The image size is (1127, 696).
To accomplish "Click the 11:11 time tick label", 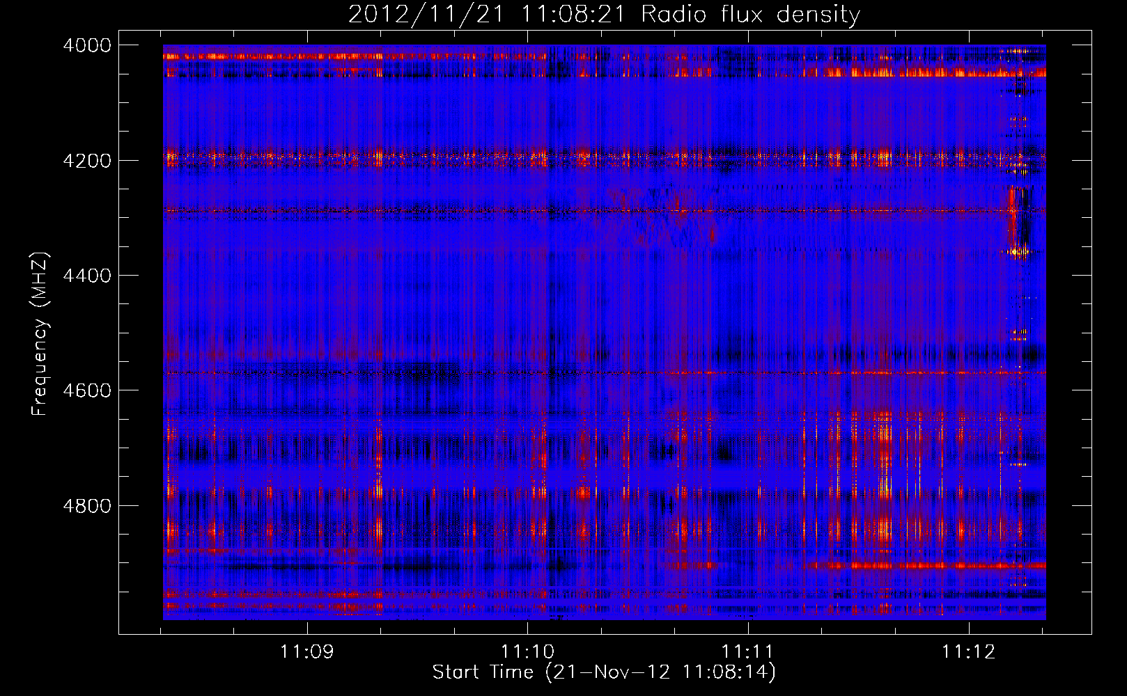I will [748, 652].
